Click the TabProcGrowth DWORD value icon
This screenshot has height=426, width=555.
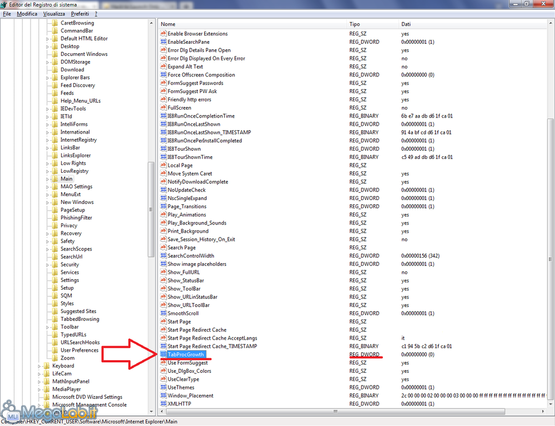point(163,355)
